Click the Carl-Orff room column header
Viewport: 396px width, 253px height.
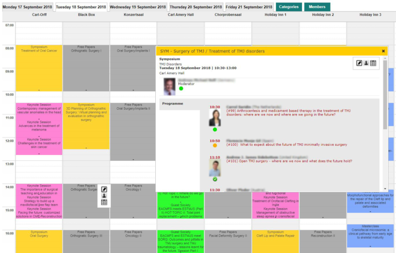39,14
